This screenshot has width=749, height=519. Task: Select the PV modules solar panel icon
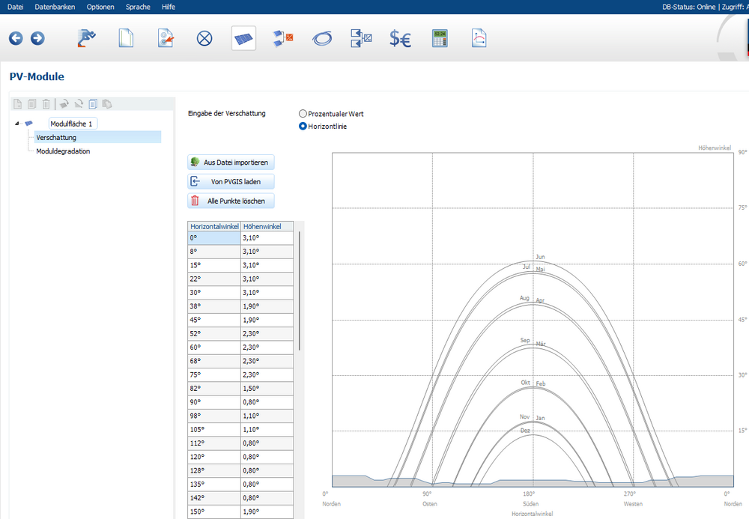click(243, 38)
